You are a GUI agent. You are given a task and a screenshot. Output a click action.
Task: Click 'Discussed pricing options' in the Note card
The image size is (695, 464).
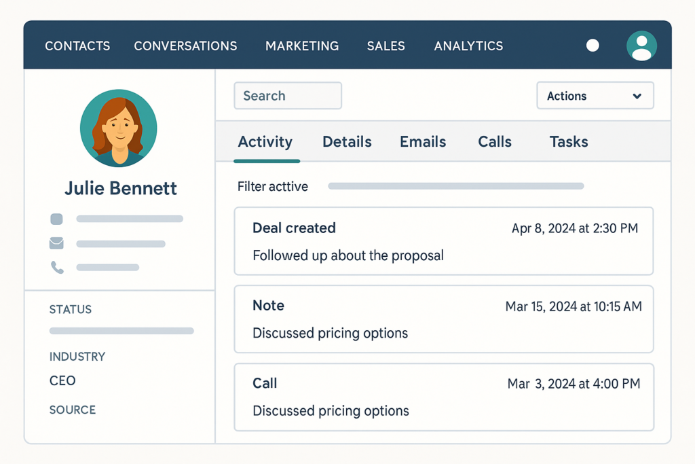coord(331,333)
